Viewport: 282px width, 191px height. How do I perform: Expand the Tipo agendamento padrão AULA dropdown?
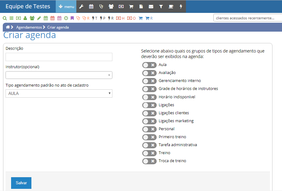[x=59, y=93]
